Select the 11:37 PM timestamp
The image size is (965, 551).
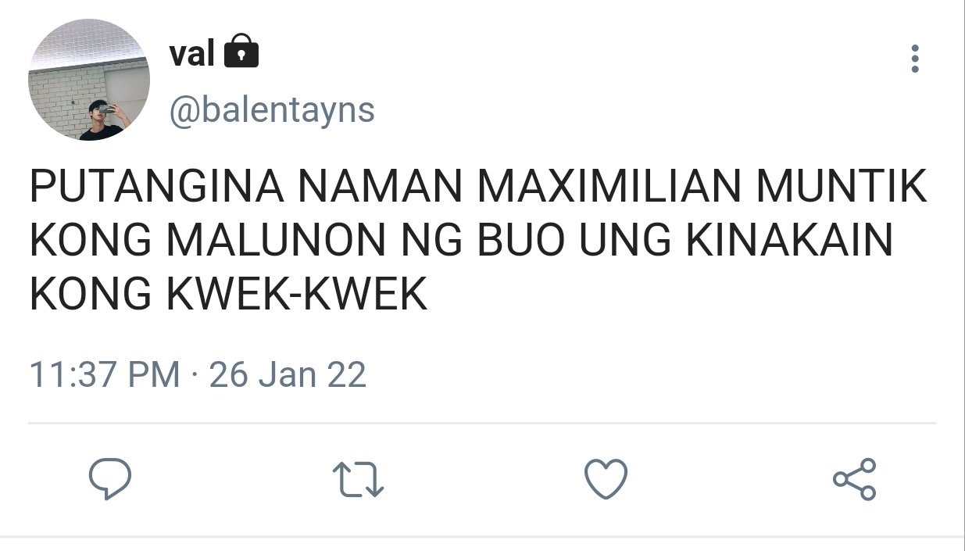click(105, 374)
